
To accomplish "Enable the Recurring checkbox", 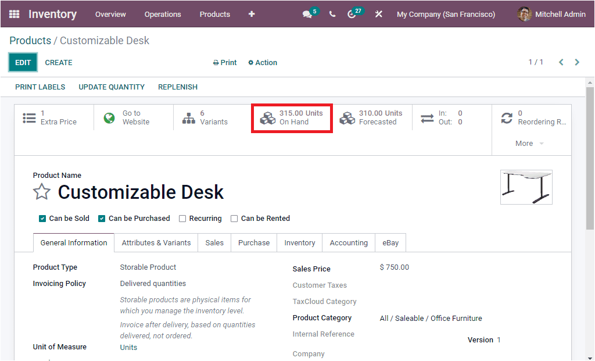I will pos(182,218).
